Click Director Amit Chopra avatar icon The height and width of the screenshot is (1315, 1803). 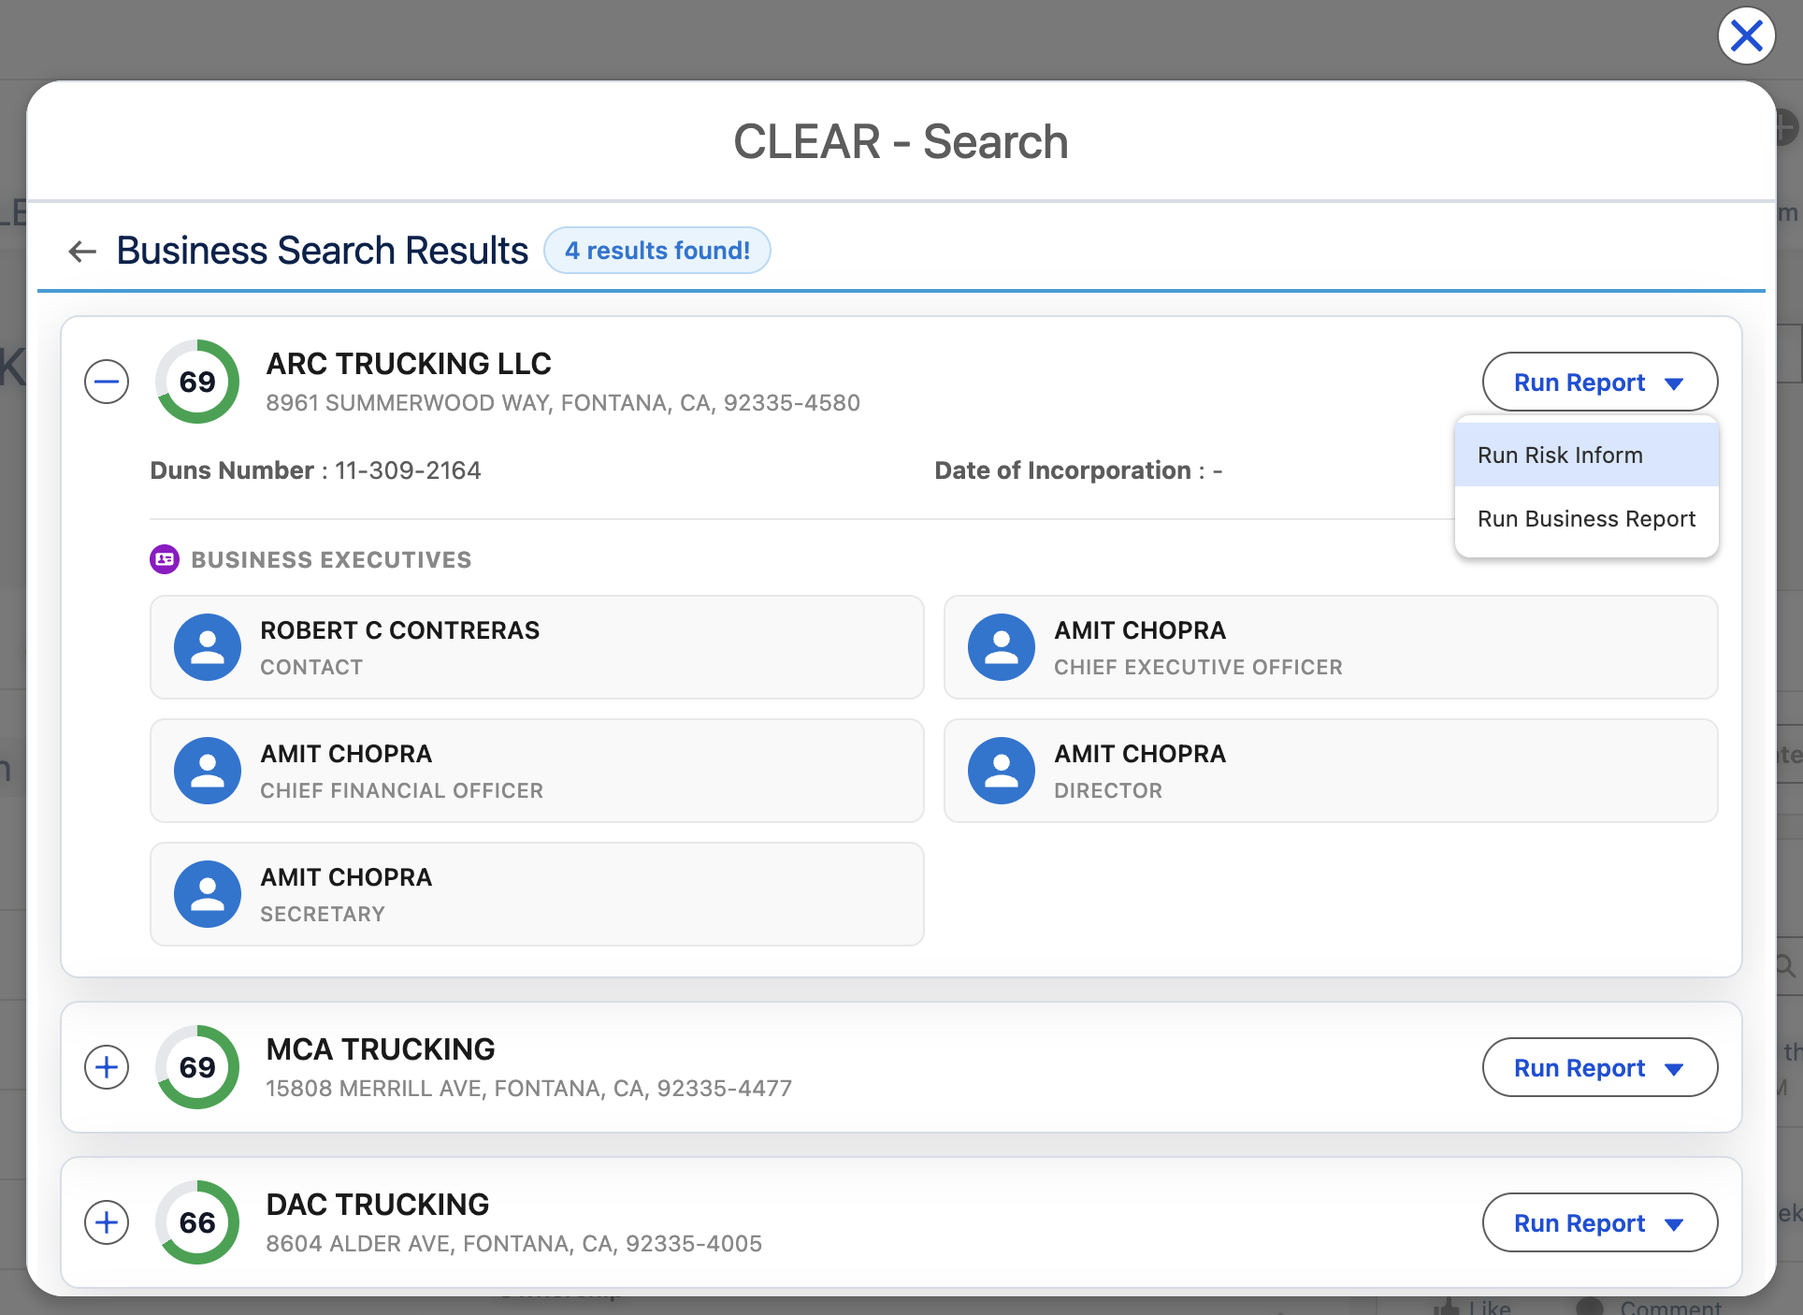pyautogui.click(x=1002, y=771)
